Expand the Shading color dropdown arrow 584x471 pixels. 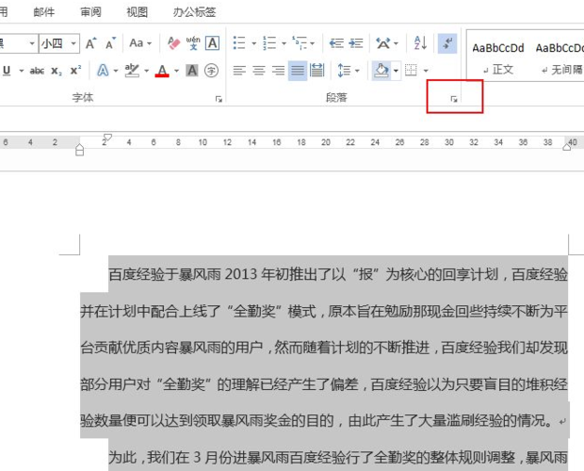pyautogui.click(x=396, y=71)
